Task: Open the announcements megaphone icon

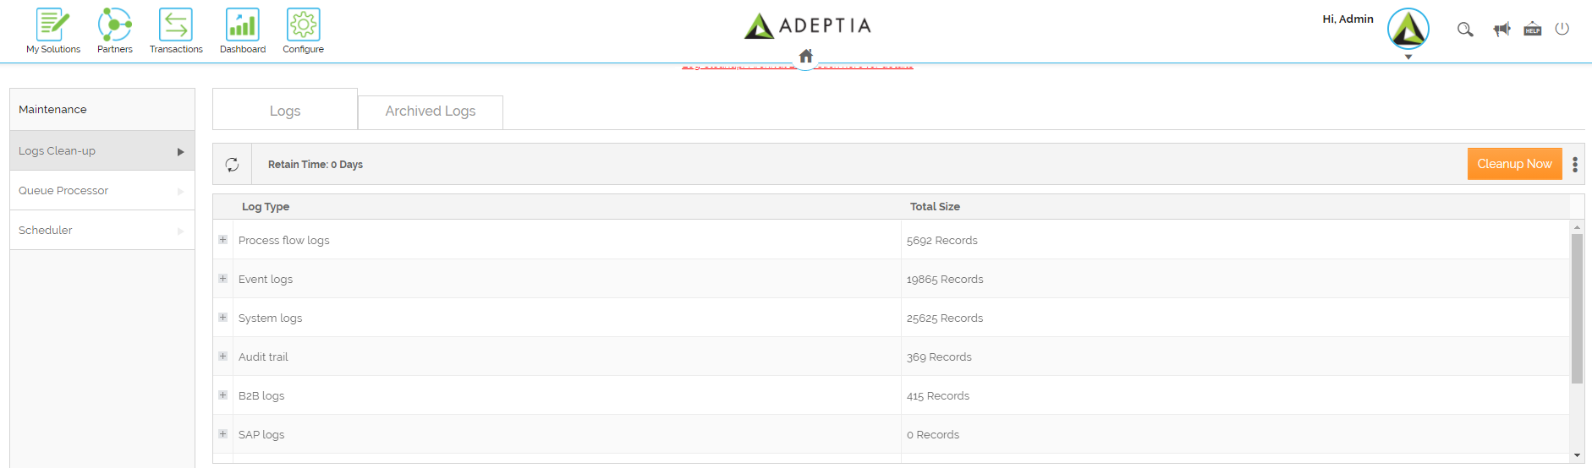Action: [1501, 30]
